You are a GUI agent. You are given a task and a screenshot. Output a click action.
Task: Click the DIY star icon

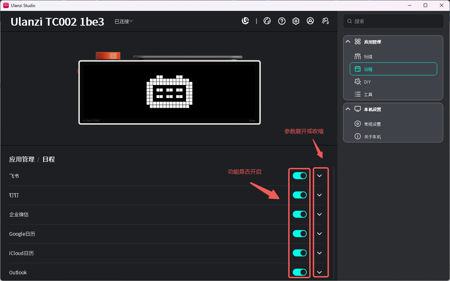[358, 81]
